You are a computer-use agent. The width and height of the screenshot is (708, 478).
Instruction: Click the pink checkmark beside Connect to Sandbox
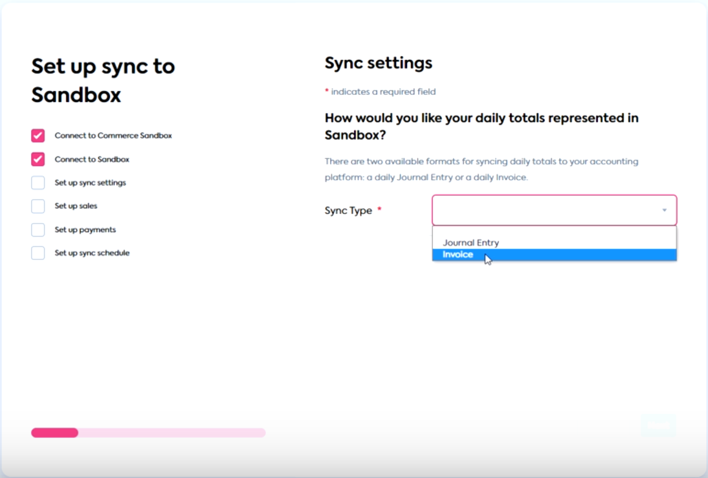tap(37, 159)
